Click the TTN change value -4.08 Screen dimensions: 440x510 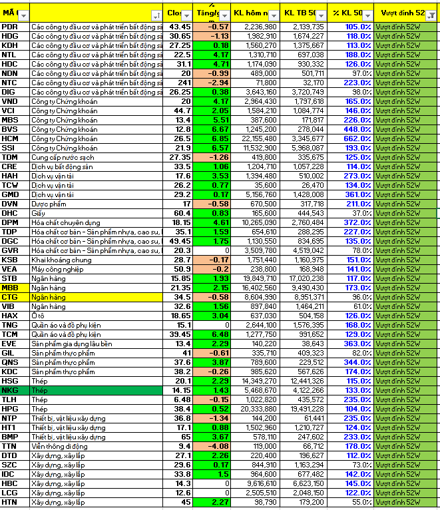pyautogui.click(x=212, y=445)
